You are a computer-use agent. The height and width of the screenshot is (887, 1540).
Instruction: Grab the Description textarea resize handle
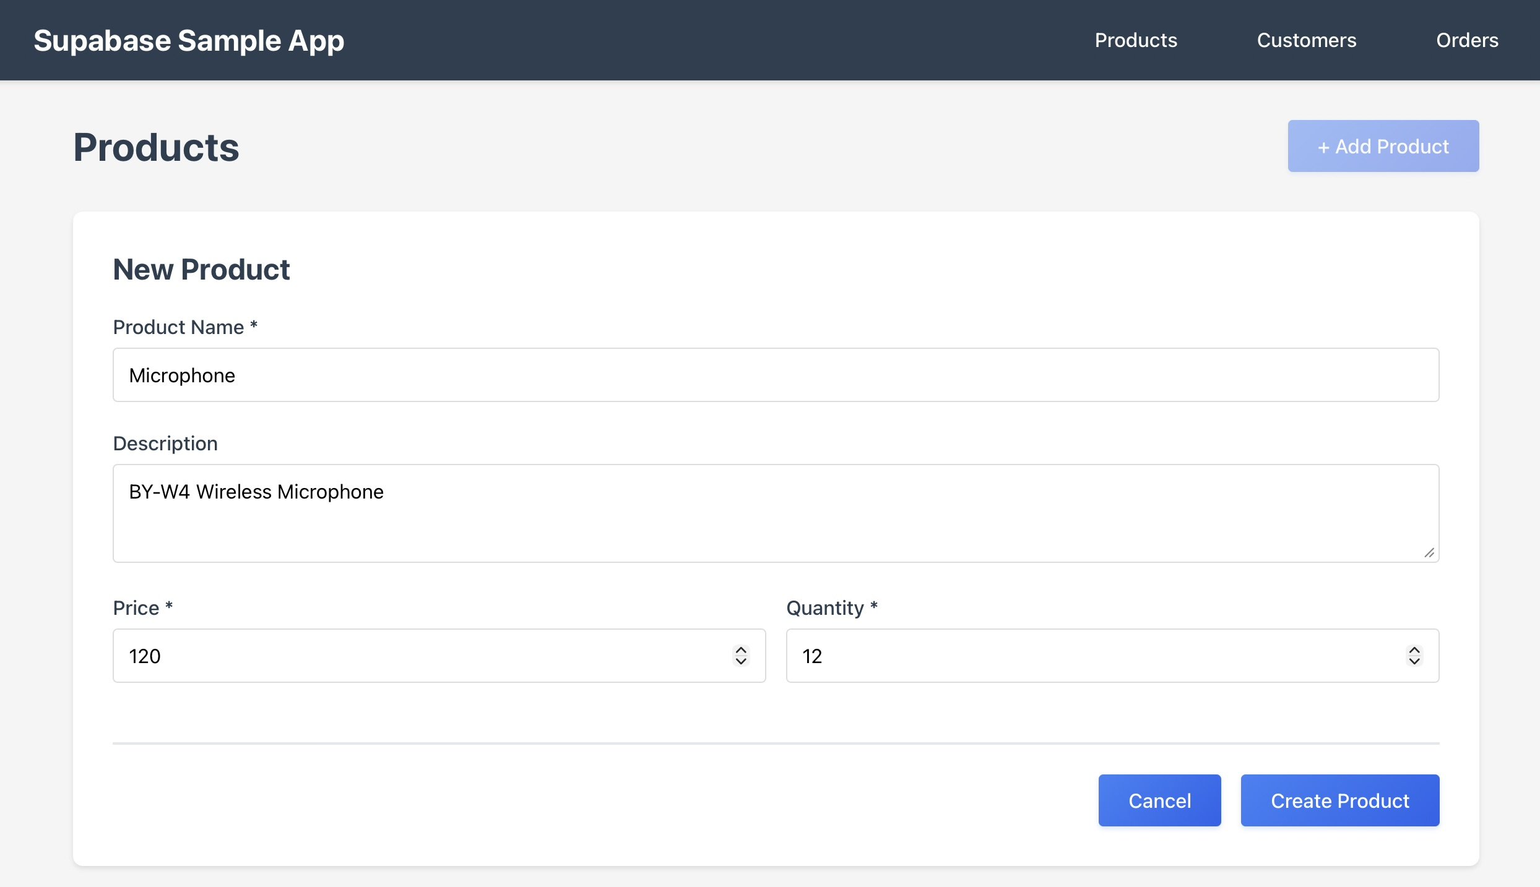click(x=1429, y=552)
